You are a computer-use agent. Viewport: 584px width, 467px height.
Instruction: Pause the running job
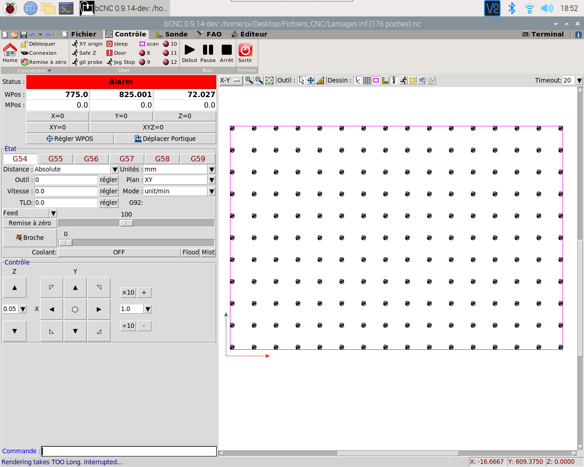pyautogui.click(x=208, y=50)
